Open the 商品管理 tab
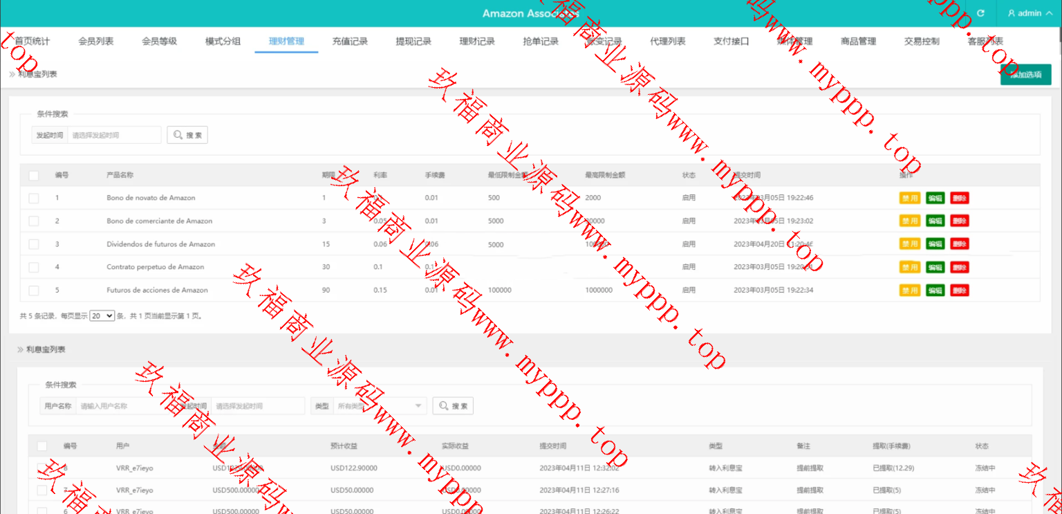Viewport: 1062px width, 514px height. (859, 42)
